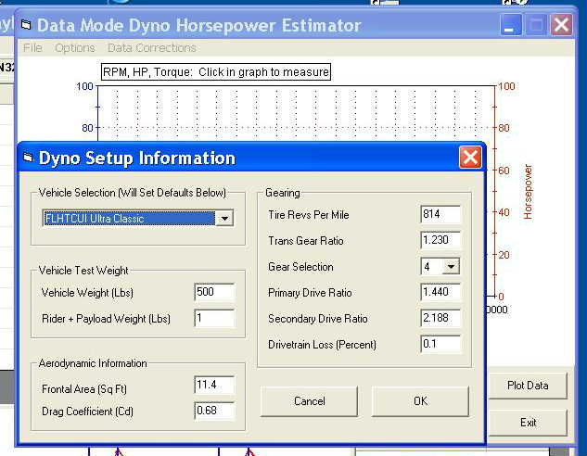Viewport: 587px width, 456px height.
Task: Edit the Drag Coefficient field
Action: click(x=214, y=410)
